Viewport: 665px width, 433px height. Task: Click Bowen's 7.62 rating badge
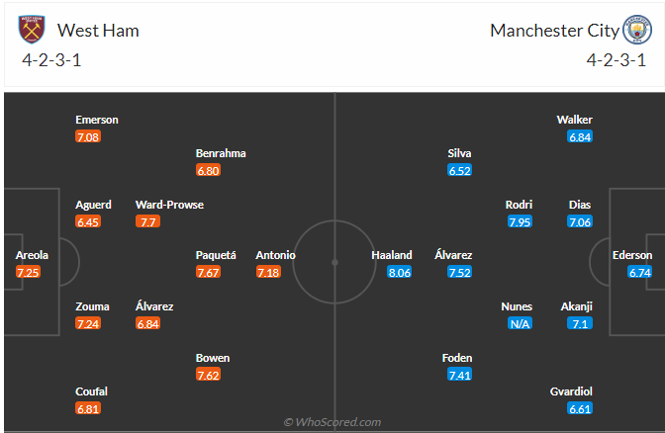pos(208,375)
